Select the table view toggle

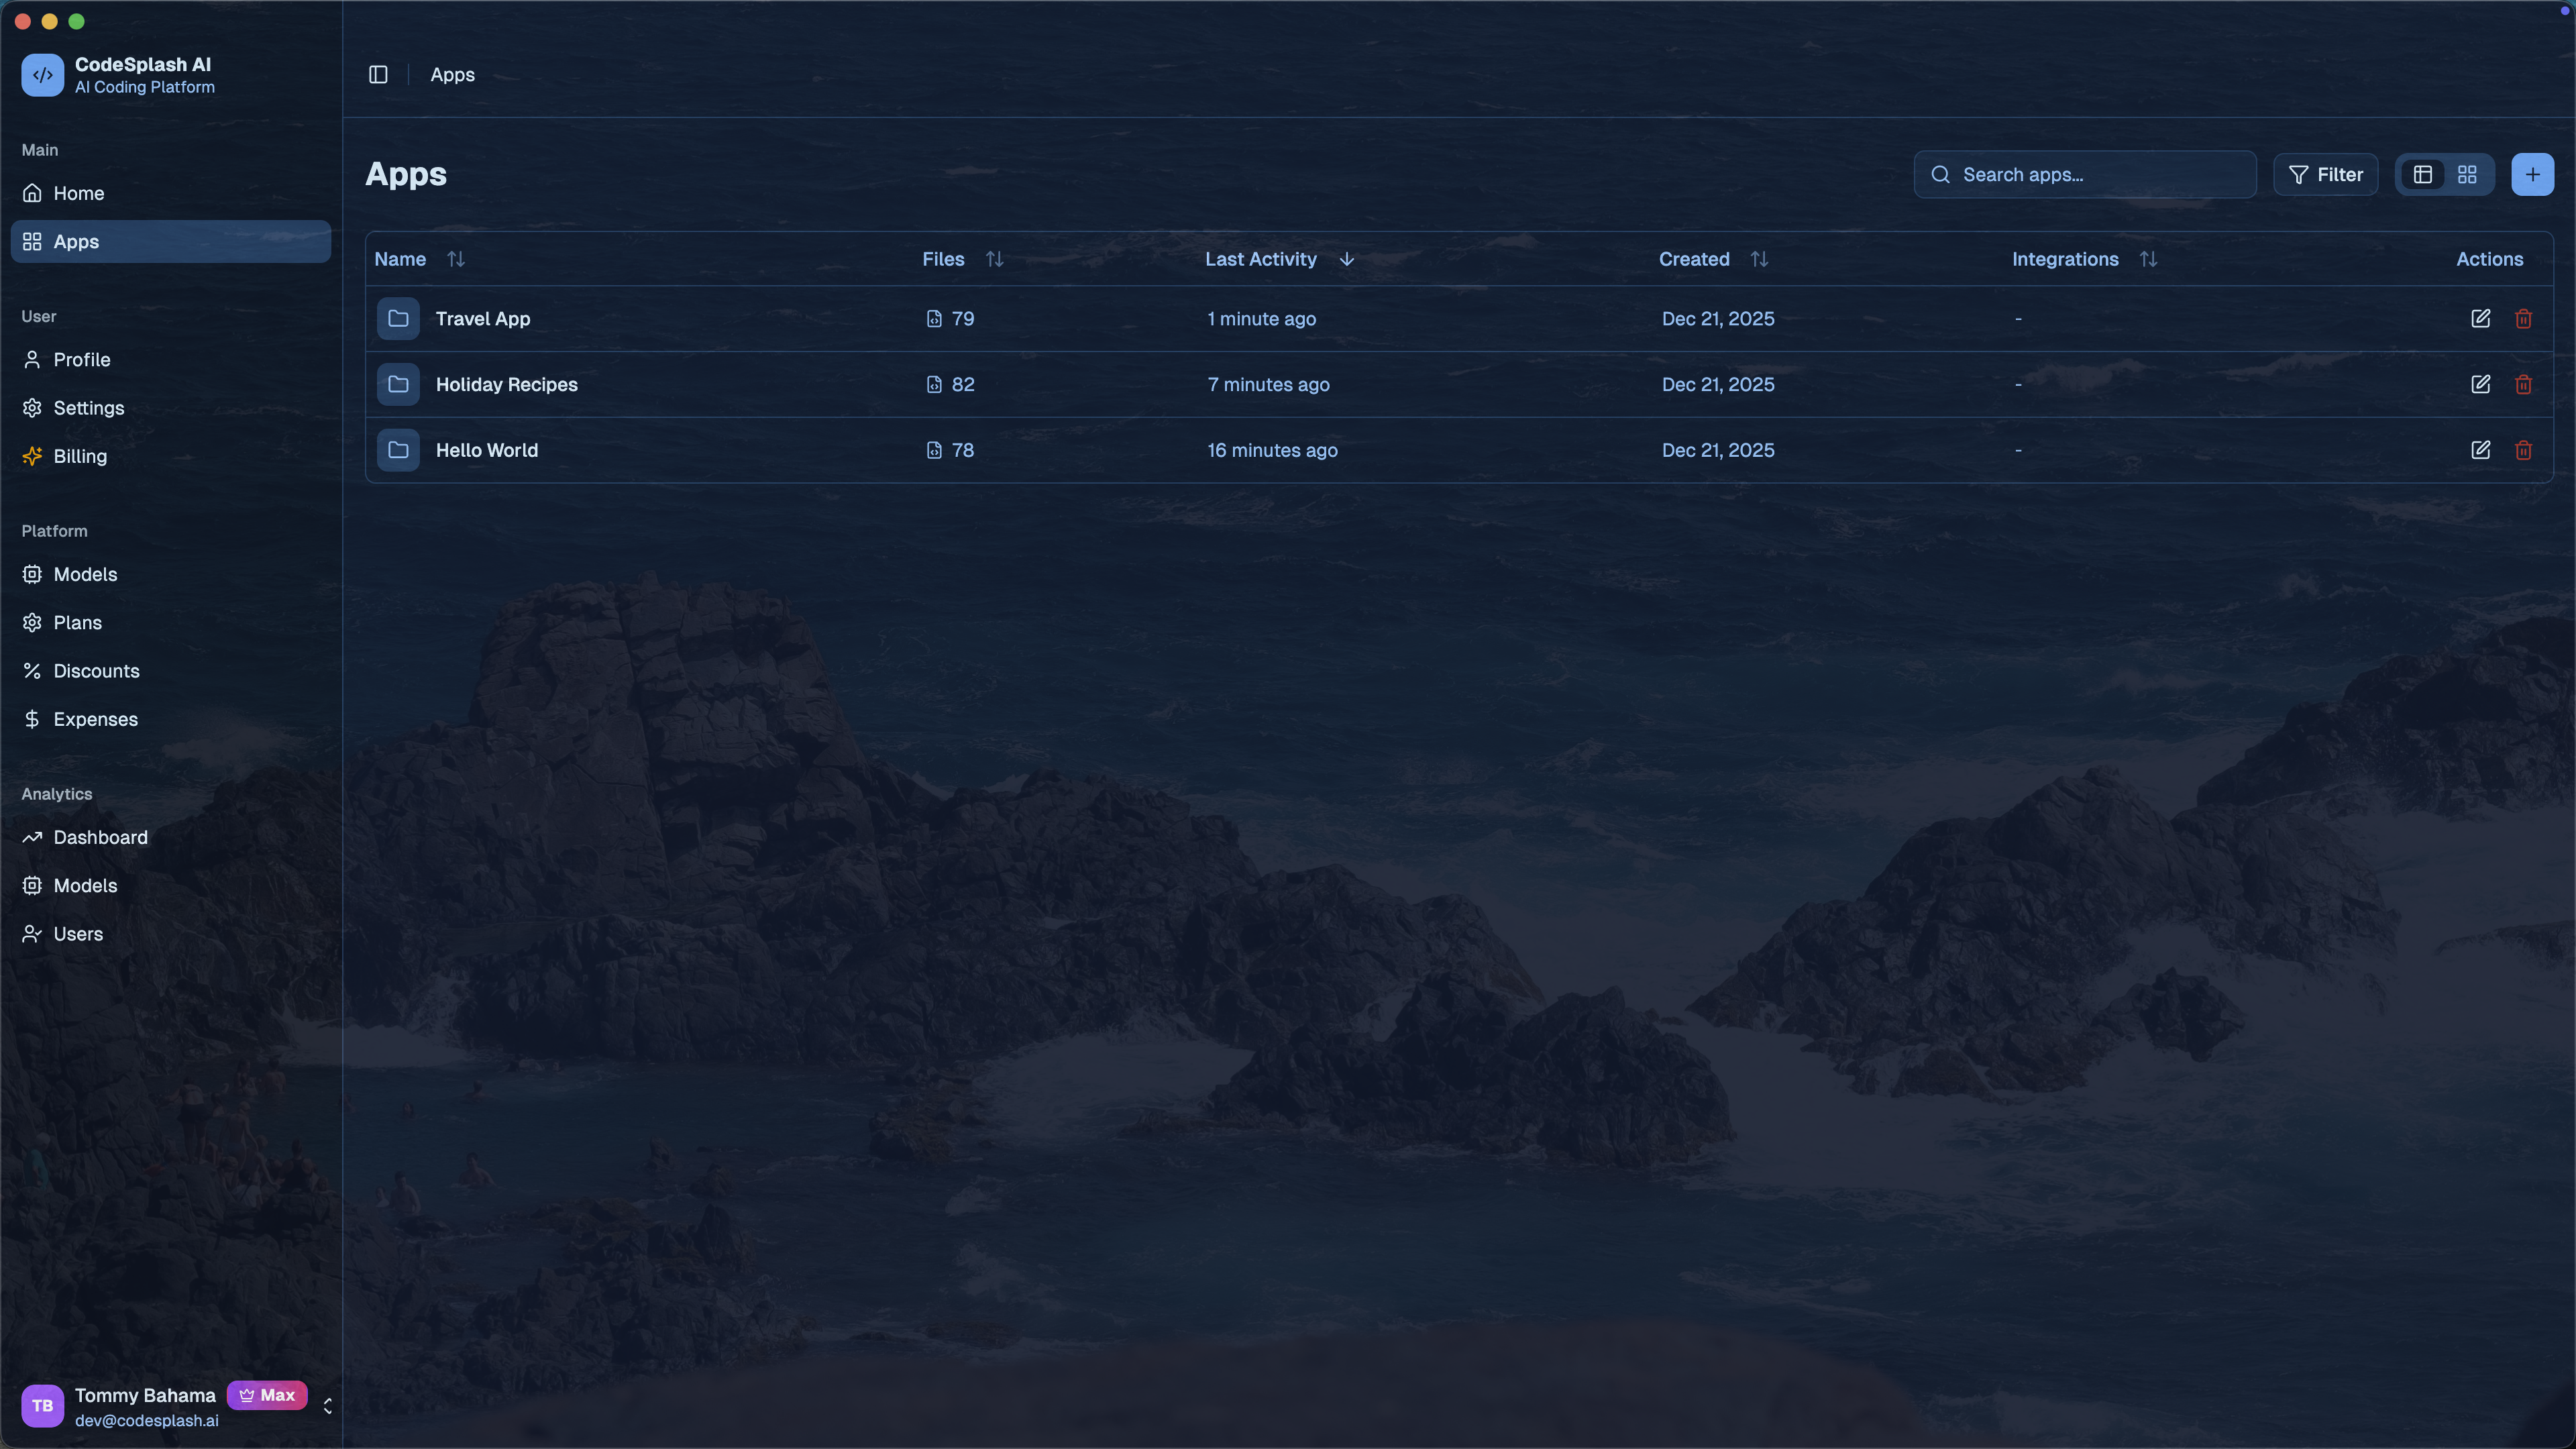2423,174
